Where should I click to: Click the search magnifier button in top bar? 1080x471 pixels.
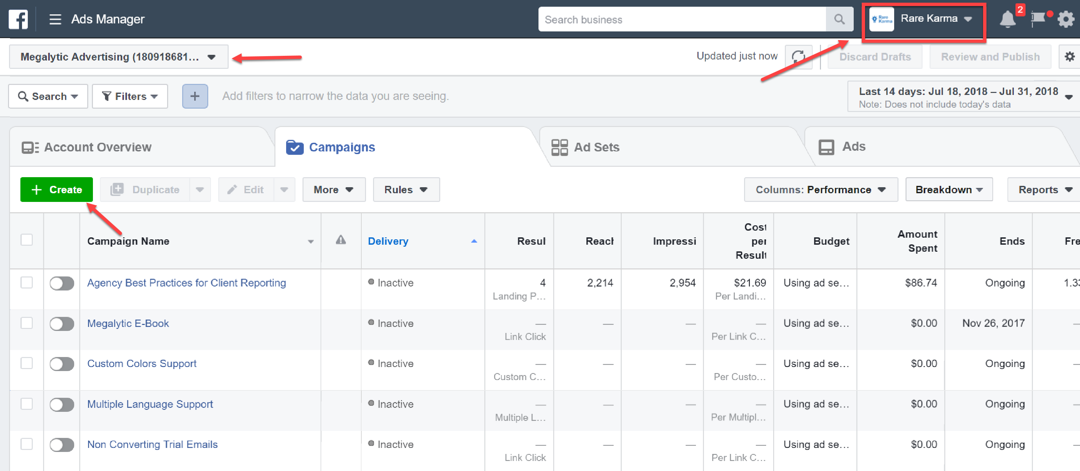coord(839,19)
